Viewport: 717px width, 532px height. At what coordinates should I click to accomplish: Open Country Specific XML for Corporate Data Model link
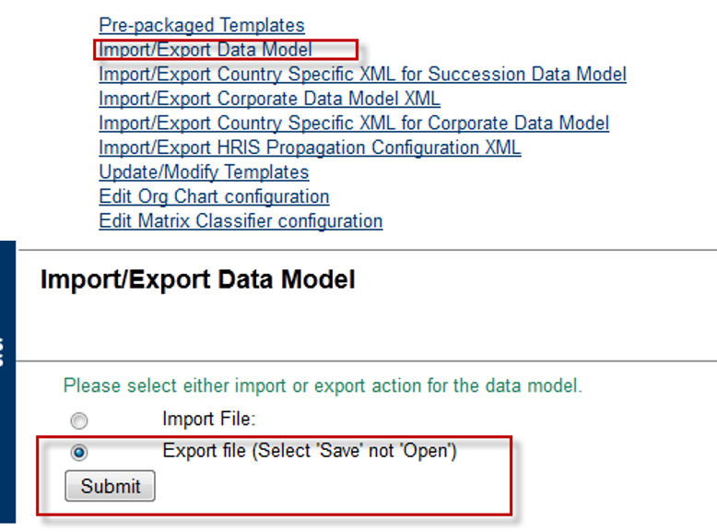tap(354, 123)
